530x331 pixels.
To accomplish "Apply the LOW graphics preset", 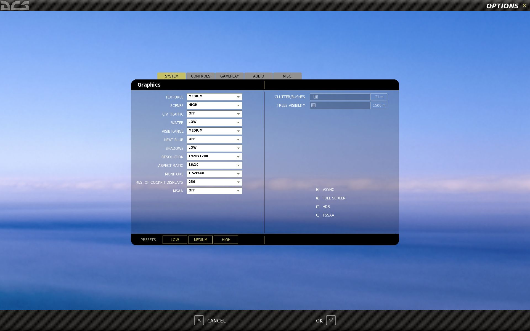I will 175,240.
